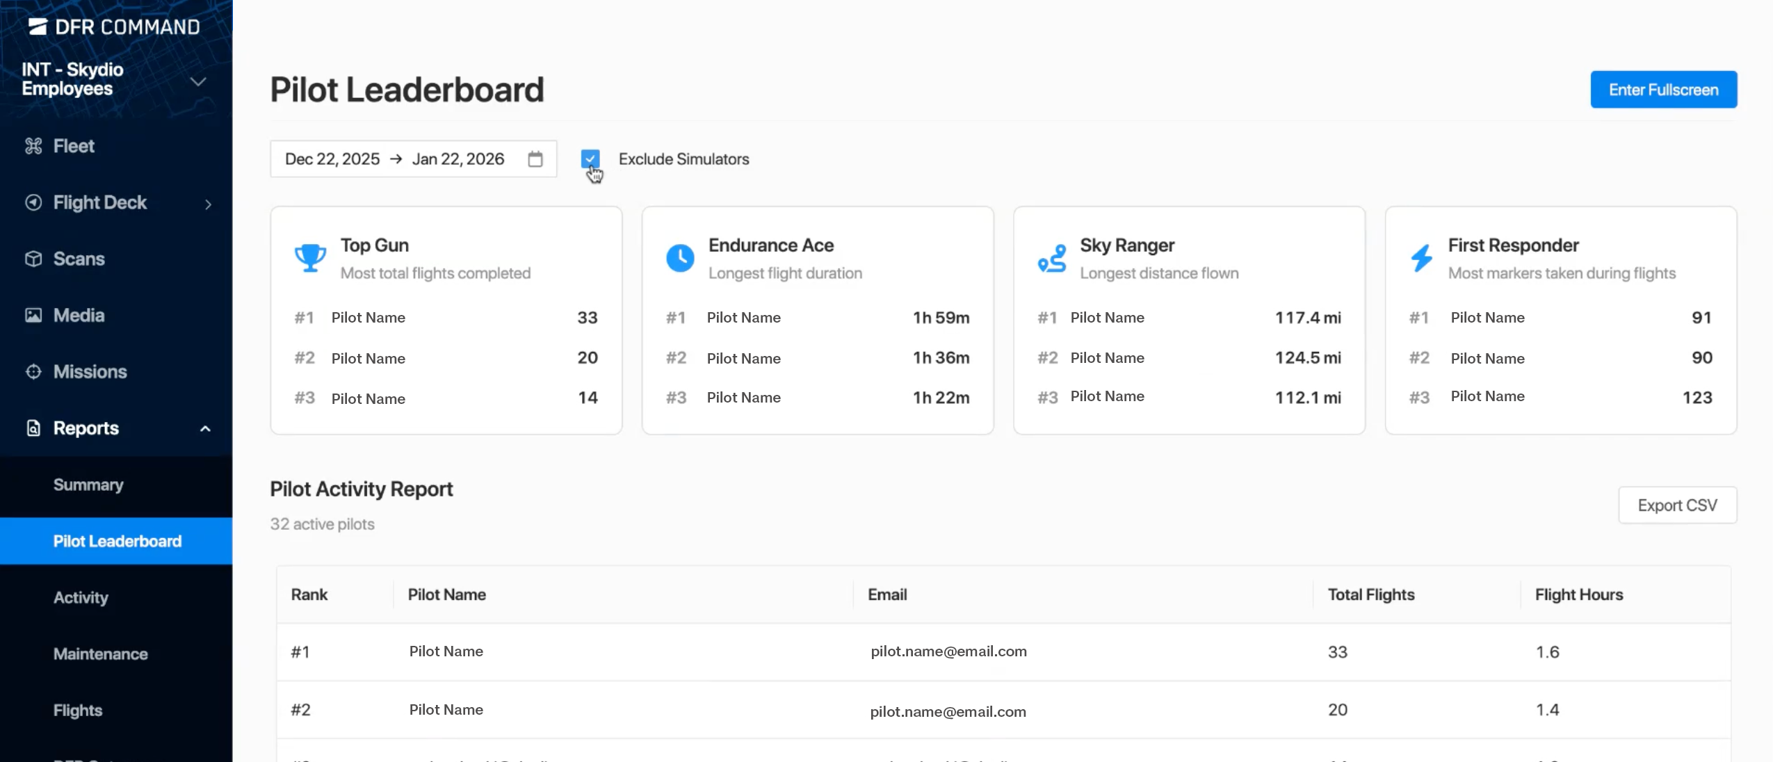The width and height of the screenshot is (1773, 762).
Task: Expand the Flight Deck submenu chevron
Action: click(208, 204)
